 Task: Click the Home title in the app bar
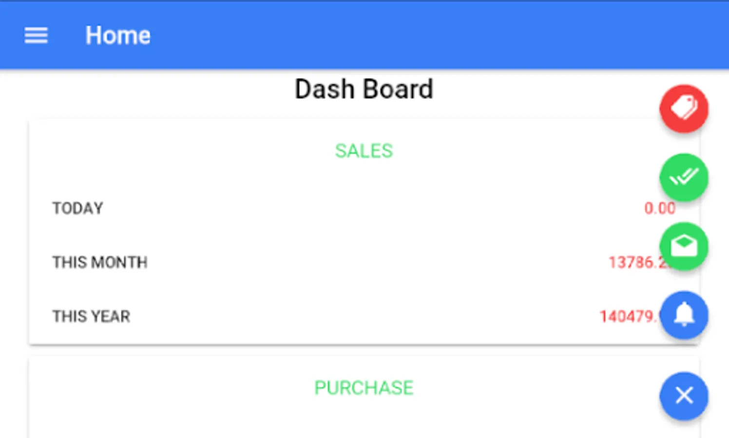tap(118, 36)
